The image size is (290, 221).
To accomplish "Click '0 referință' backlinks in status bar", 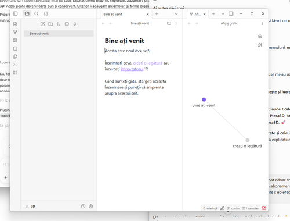I will click(210, 208).
